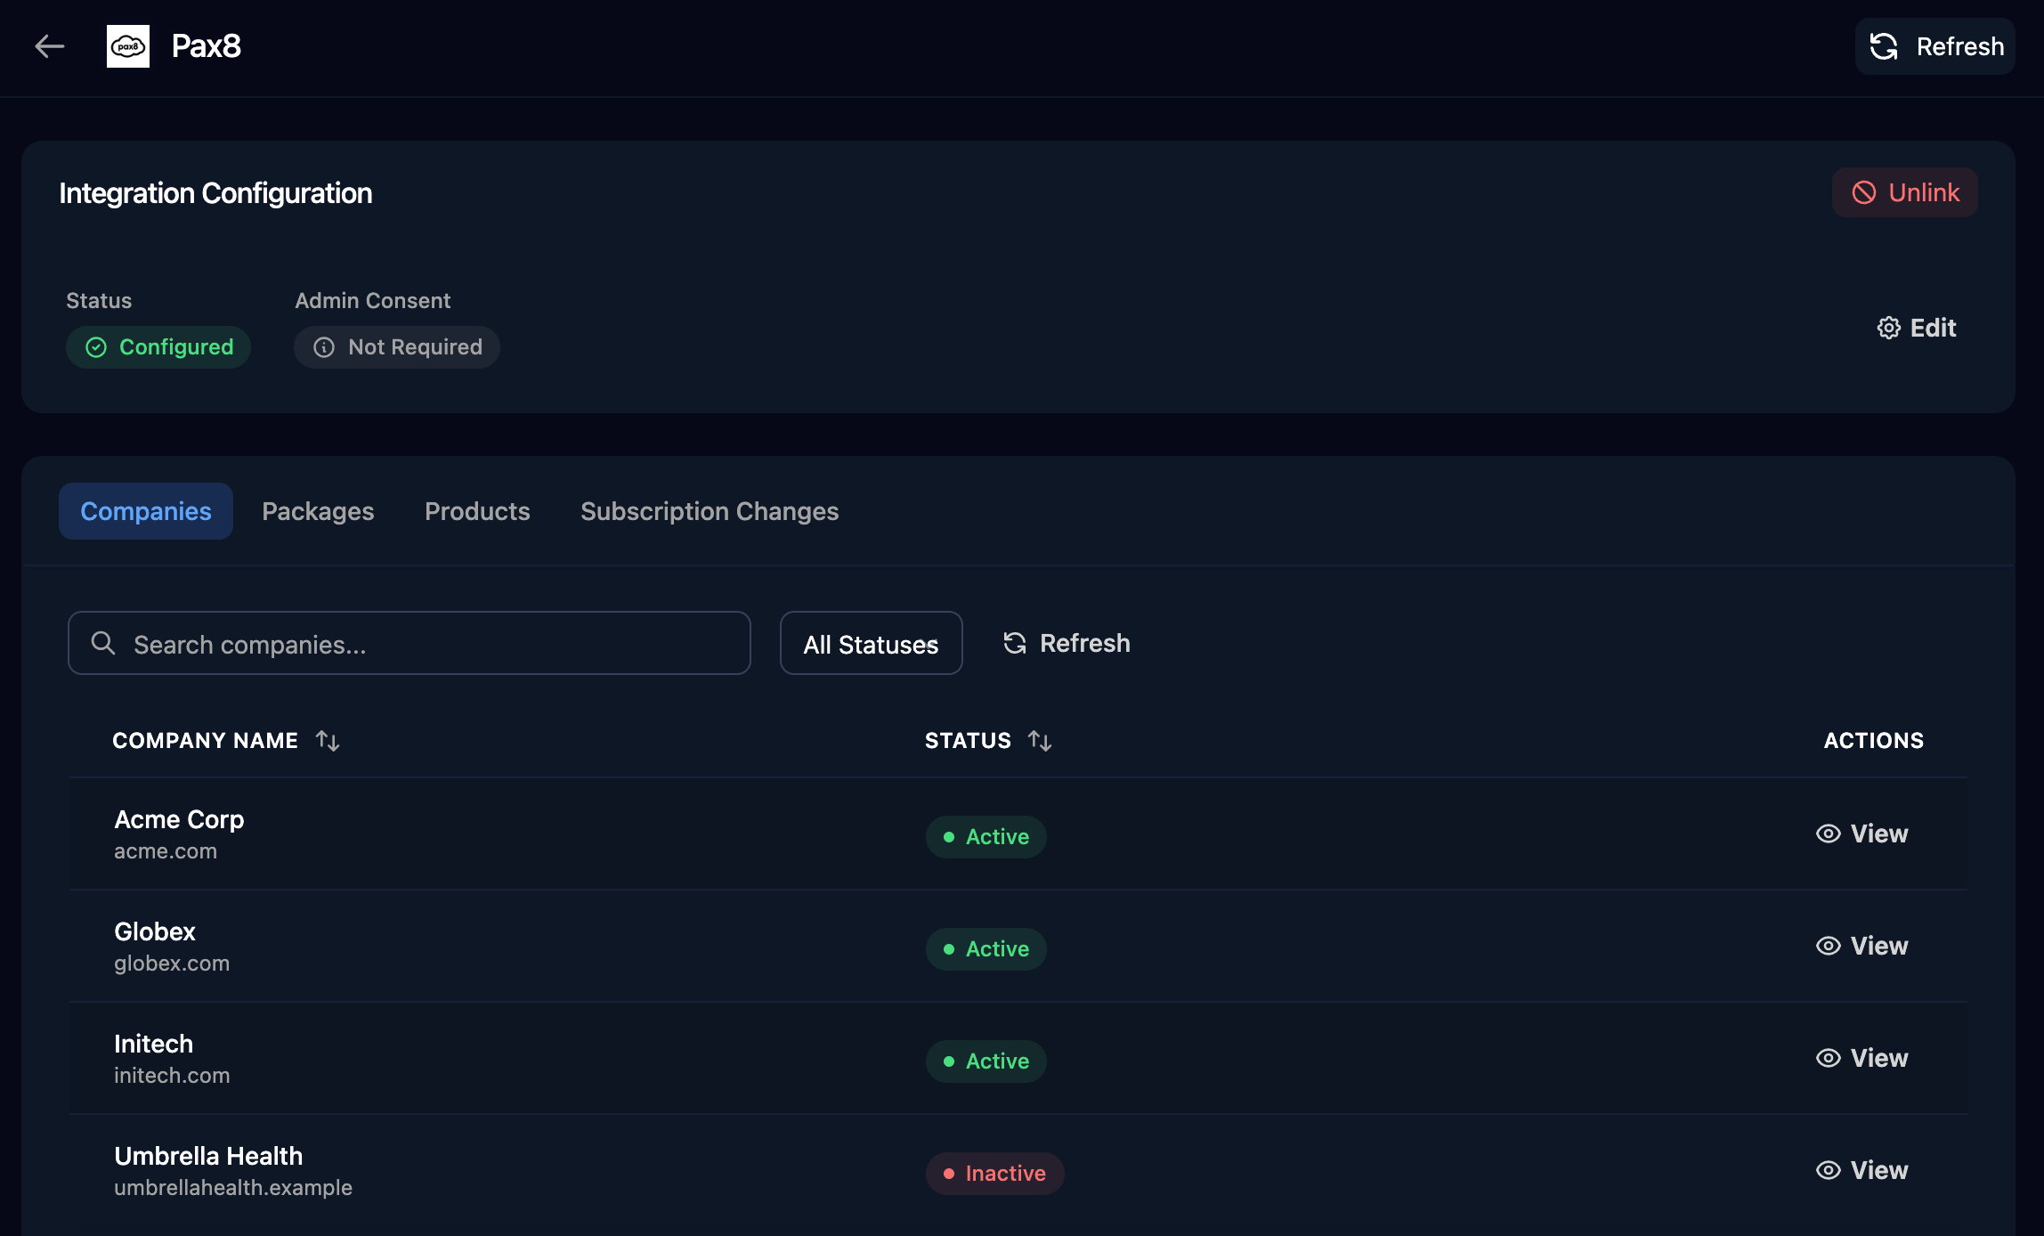Click the Active badge for Acme Corp
This screenshot has width=2044, height=1236.
pos(985,837)
